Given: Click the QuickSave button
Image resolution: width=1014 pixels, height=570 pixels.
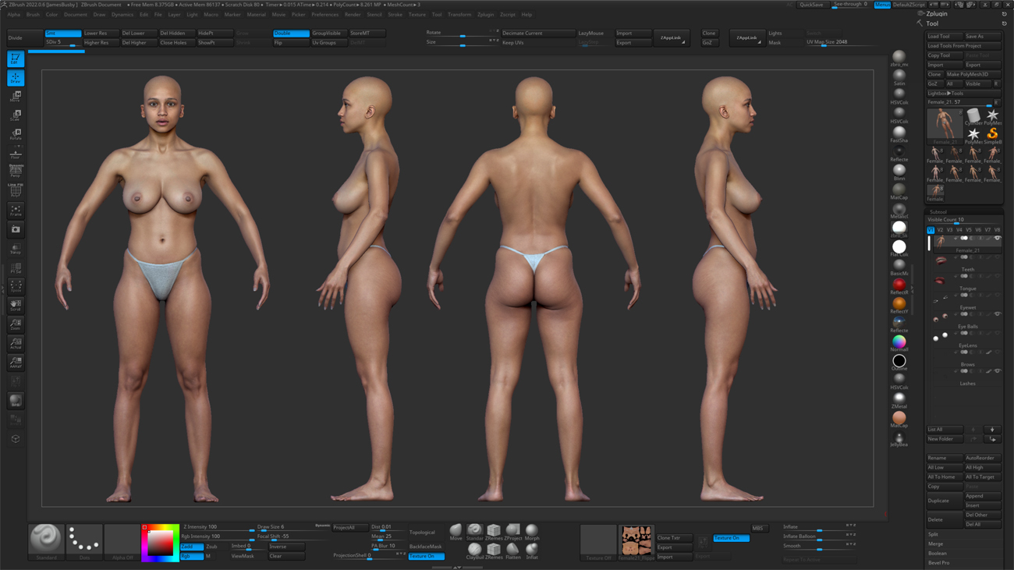Looking at the screenshot, I should pos(811,5).
